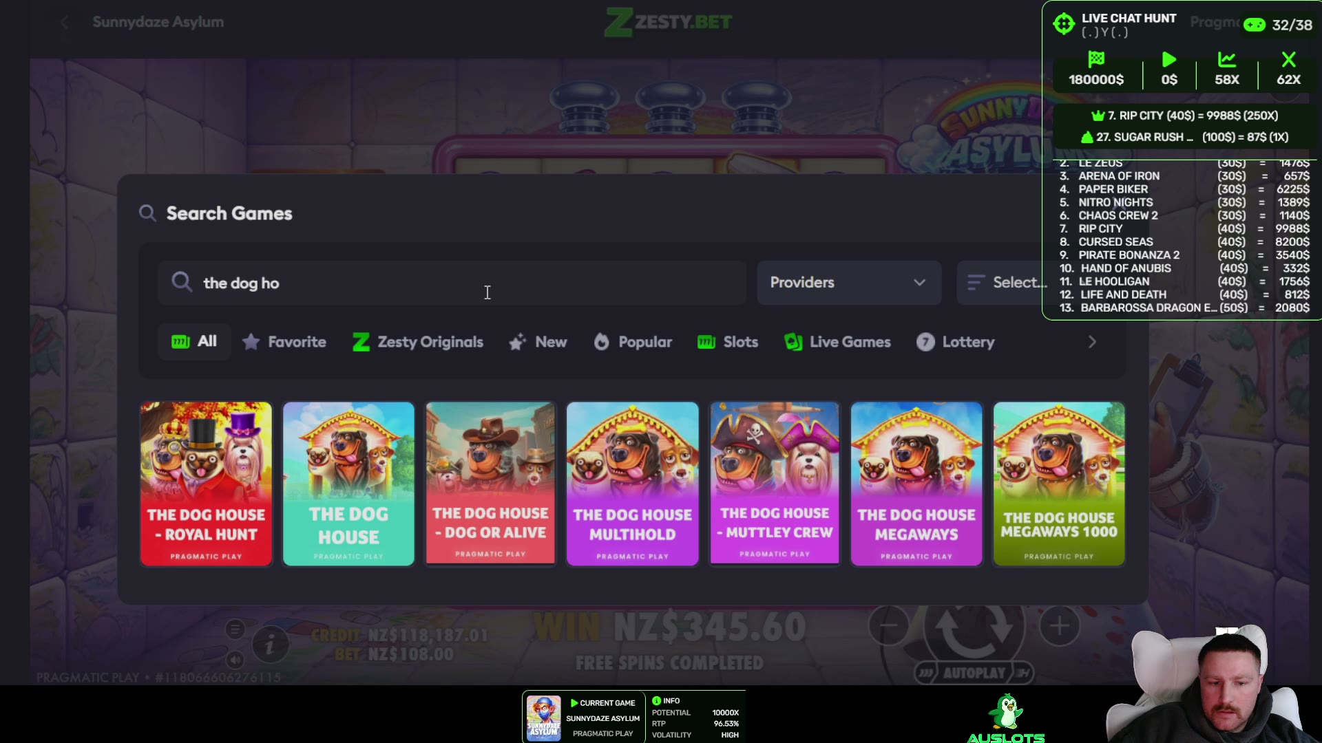
Task: Click the crown icon beside Rip City
Action: [x=1098, y=116]
